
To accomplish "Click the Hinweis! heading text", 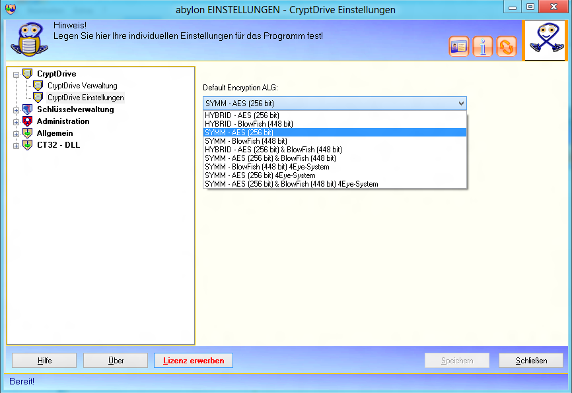I will click(x=69, y=25).
